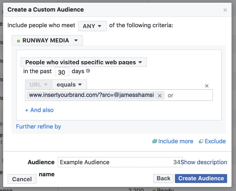The image size is (236, 191).
Task: Remove the www.insertyourbrand.com URL tag
Action: pos(160,96)
